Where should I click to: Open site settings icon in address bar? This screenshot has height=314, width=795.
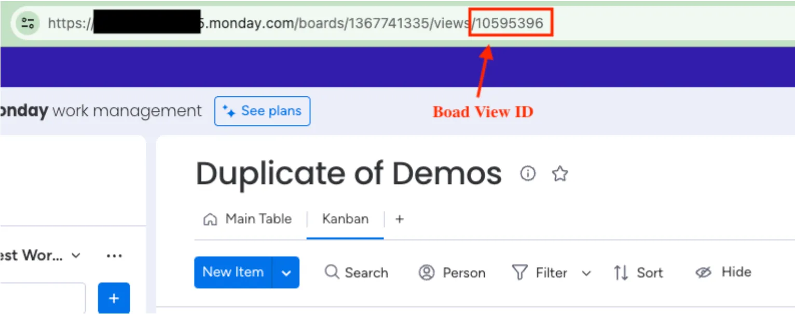[x=28, y=23]
